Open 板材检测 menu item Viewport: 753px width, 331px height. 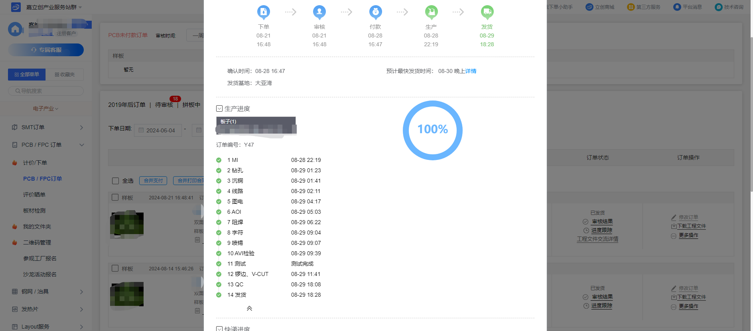pyautogui.click(x=34, y=211)
